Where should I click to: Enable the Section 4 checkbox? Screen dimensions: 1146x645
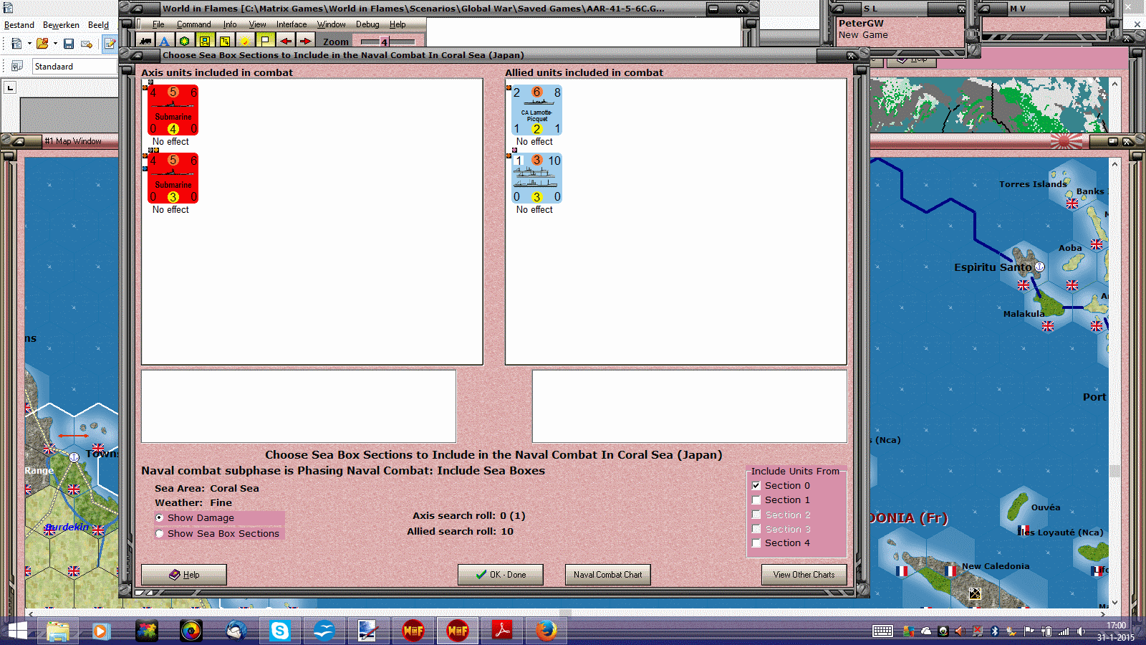click(756, 543)
